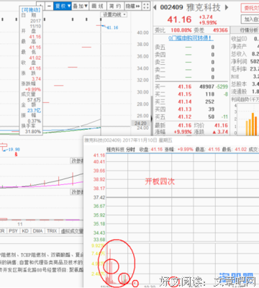The width and height of the screenshot is (259, 288).
Task: Click the blue 41.16 high label on K-line
Action: pos(112,27)
